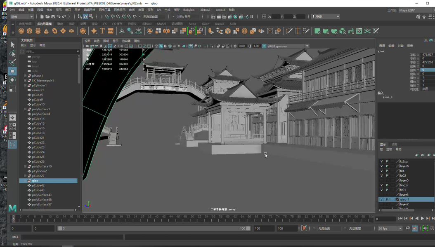Toggle playback P box of fz02 layer
The height and width of the screenshot is (247, 435).
tap(387, 176)
